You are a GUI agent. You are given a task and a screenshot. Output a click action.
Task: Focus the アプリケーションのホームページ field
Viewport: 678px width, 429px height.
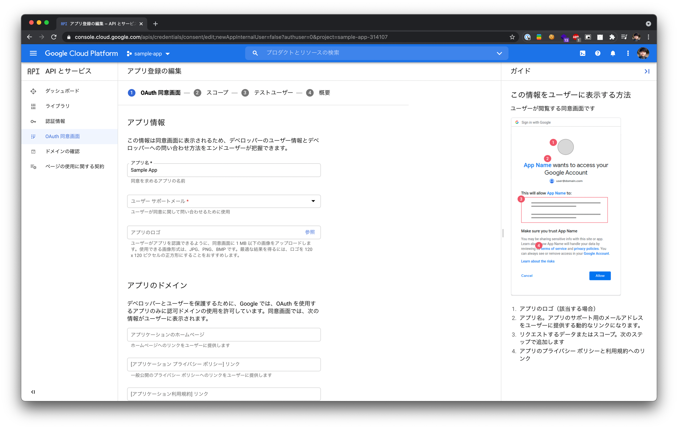coord(224,334)
